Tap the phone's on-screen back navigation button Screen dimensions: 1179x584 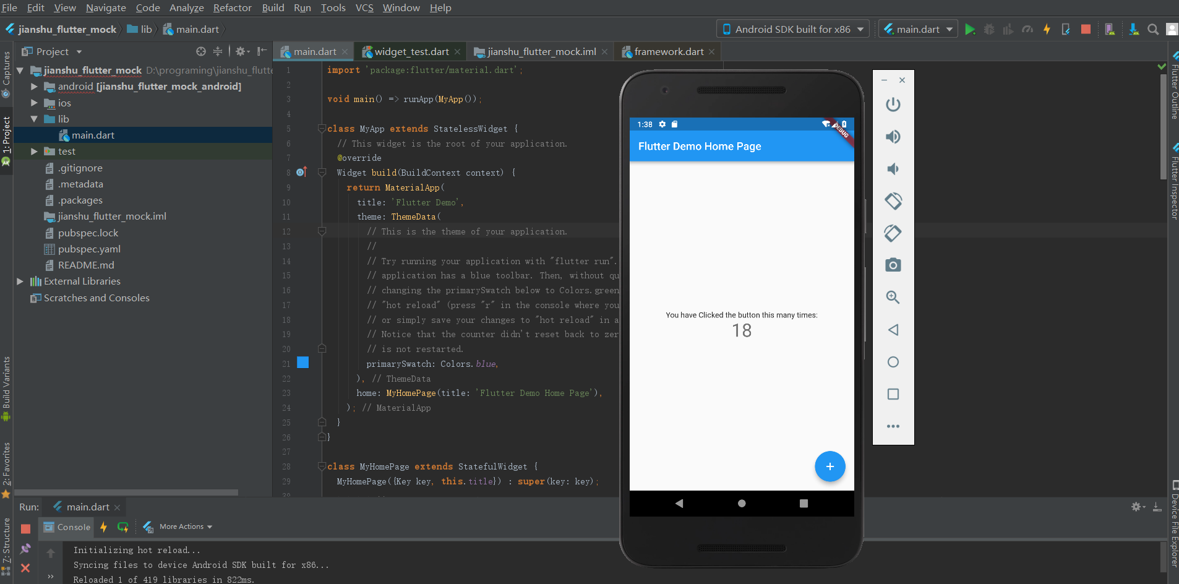[x=679, y=504]
